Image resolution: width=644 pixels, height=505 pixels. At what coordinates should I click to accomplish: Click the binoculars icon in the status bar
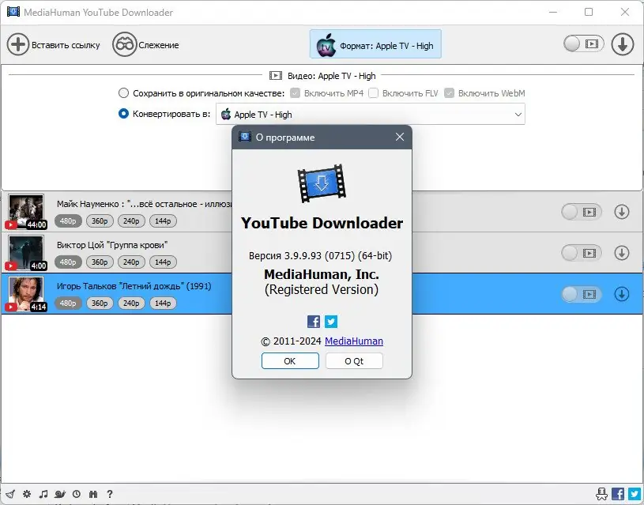pos(93,494)
